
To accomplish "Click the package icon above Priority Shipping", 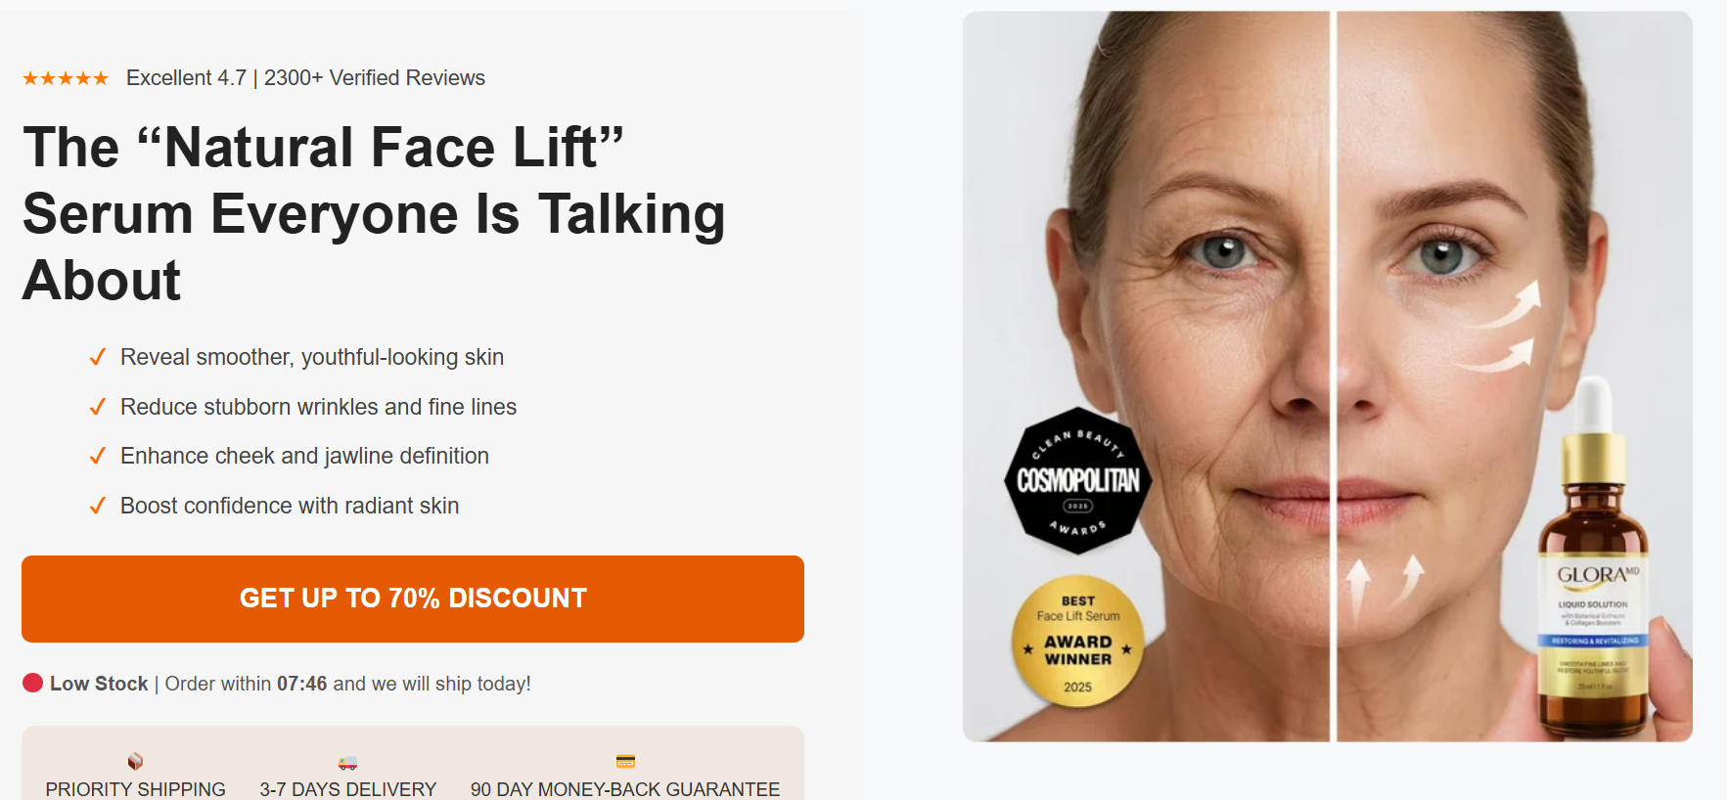I will coord(135,761).
